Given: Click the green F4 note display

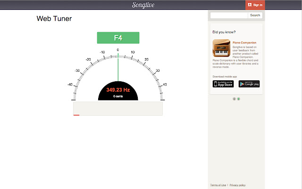Looking at the screenshot, I should pos(118,38).
